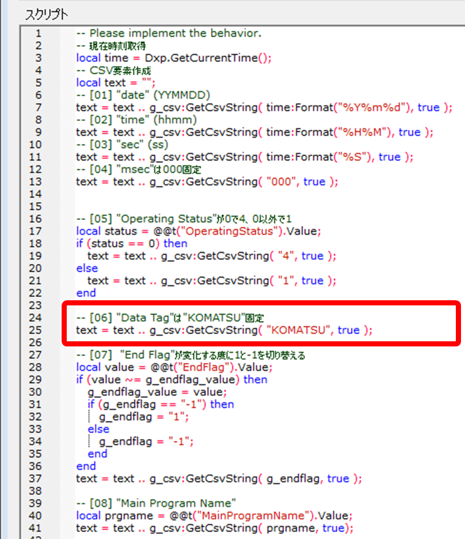Click line number 1 in the gutter

tap(38, 33)
